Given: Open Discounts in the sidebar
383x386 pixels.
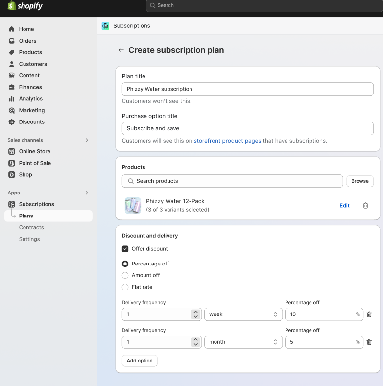Looking at the screenshot, I should [32, 122].
